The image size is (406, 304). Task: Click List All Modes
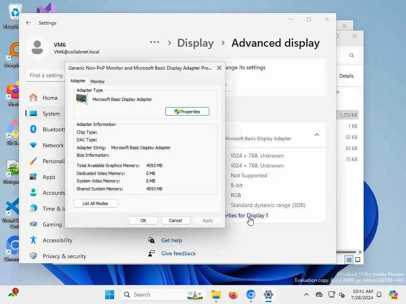click(x=95, y=203)
